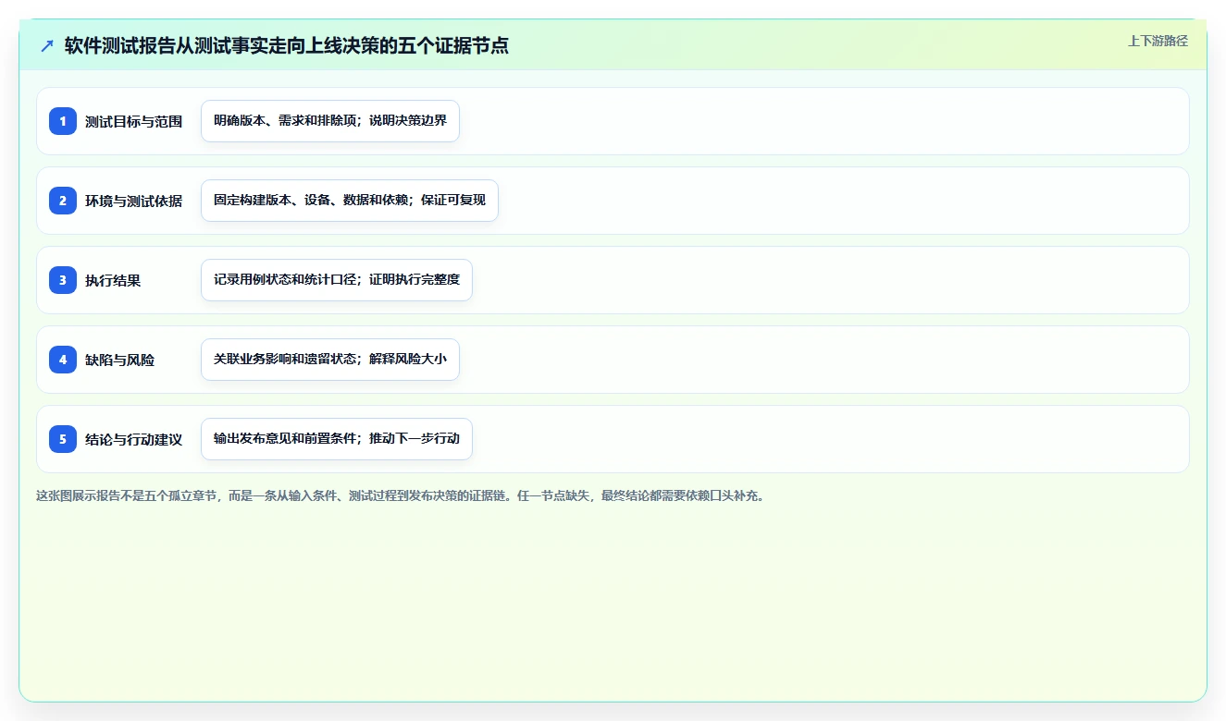1226x721 pixels.
Task: Click the 缺陷与风险 node label
Action: 119,360
